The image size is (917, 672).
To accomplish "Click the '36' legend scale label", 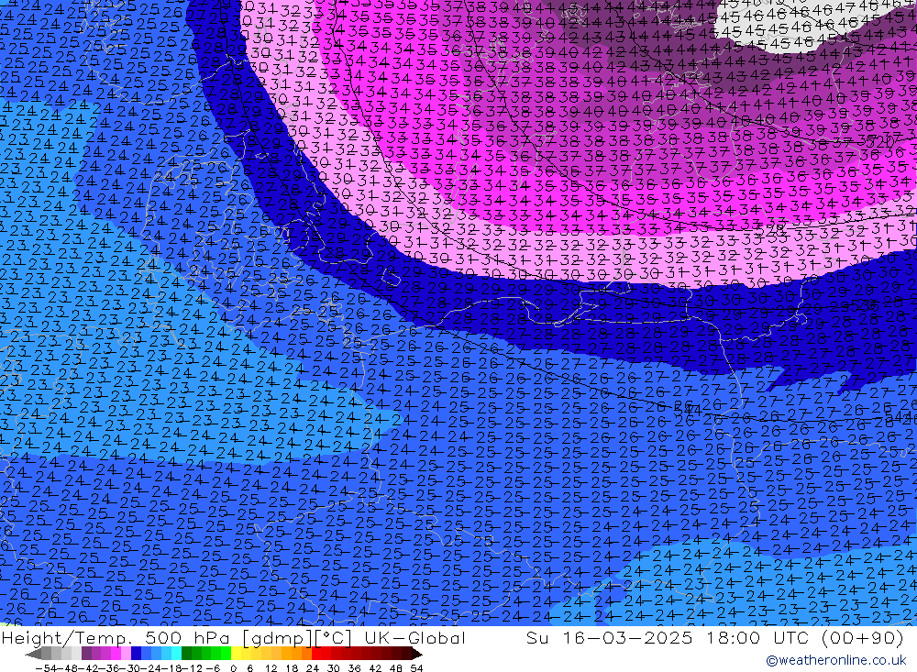I will [354, 668].
